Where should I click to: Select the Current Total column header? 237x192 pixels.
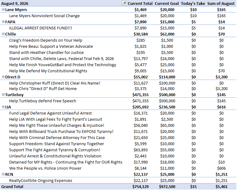click(140, 3)
